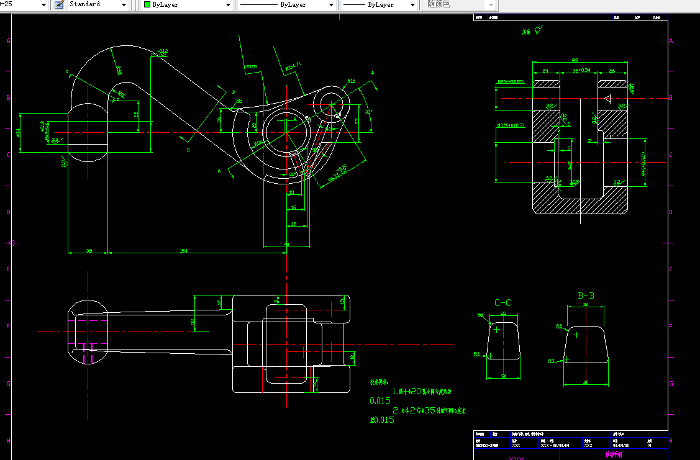Open the table style manager icon
The width and height of the screenshot is (700, 460).
coord(59,4)
